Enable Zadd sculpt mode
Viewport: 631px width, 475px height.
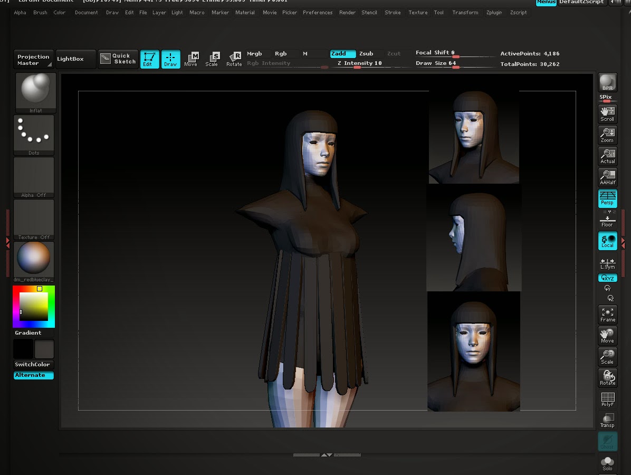[343, 53]
